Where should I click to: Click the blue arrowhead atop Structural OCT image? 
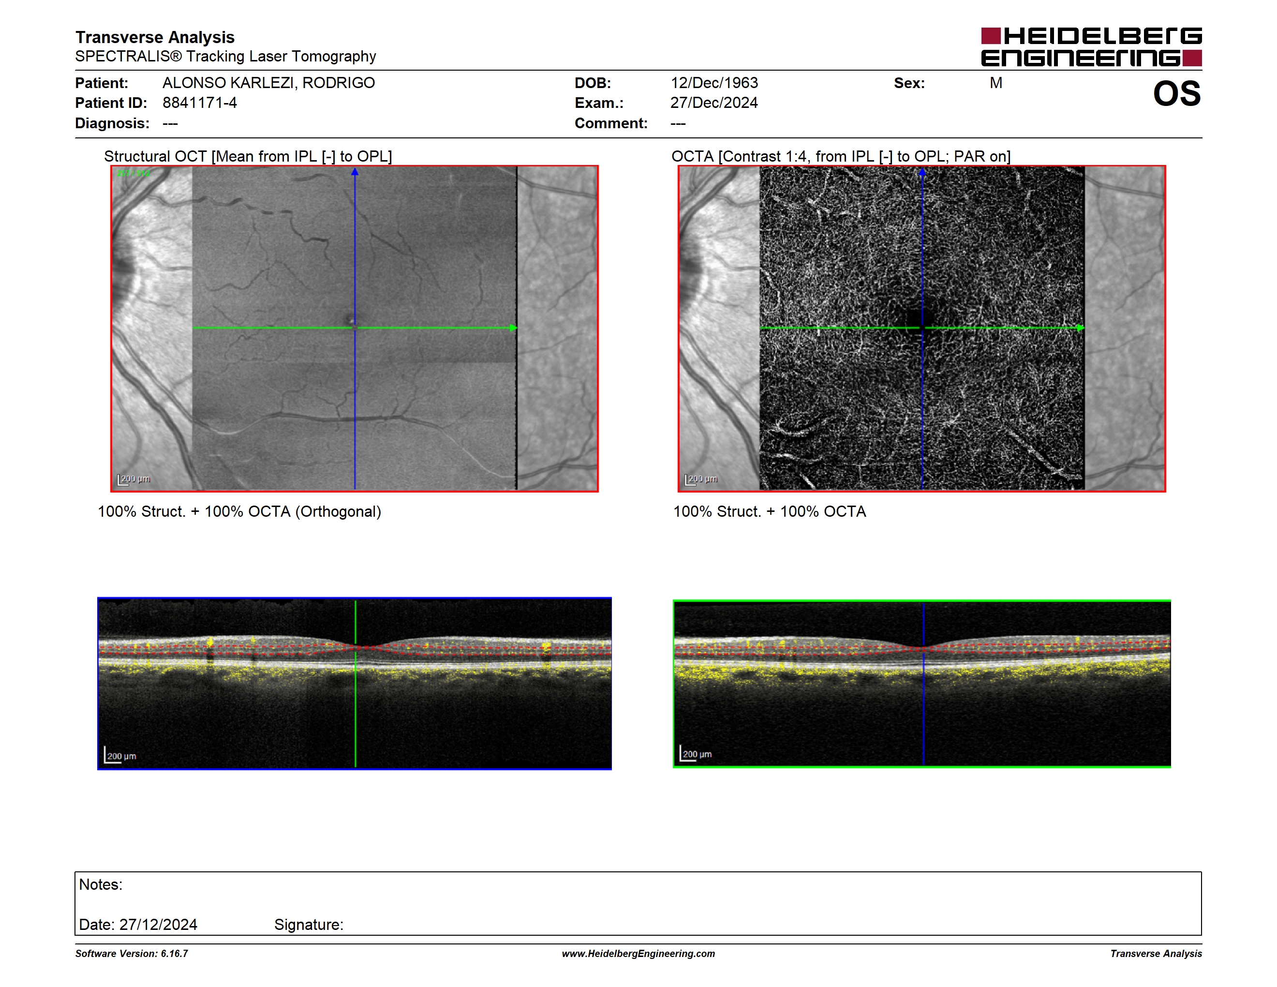pos(355,172)
